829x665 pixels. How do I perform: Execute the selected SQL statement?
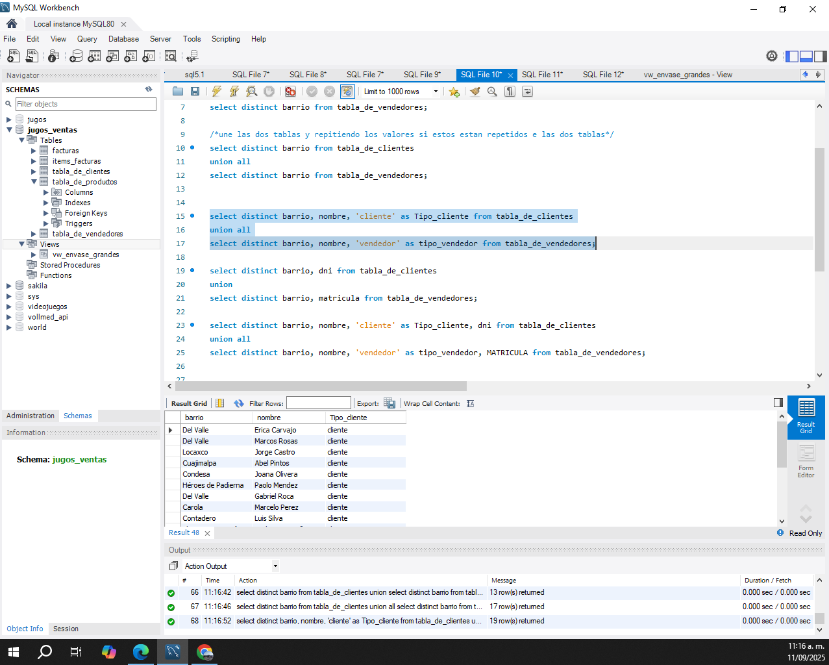[x=217, y=92]
